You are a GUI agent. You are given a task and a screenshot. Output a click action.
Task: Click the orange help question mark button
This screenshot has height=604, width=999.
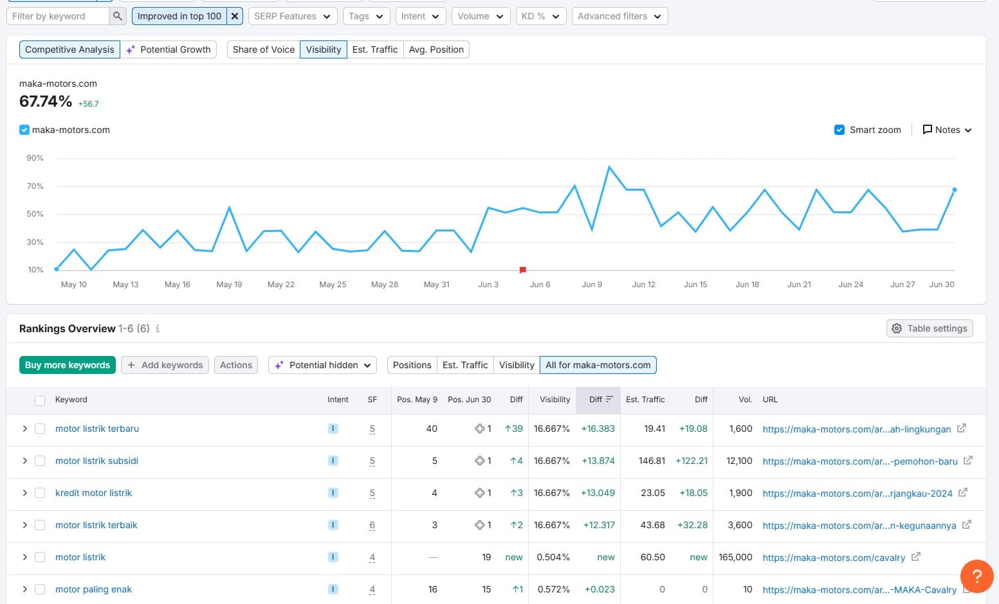point(976,576)
